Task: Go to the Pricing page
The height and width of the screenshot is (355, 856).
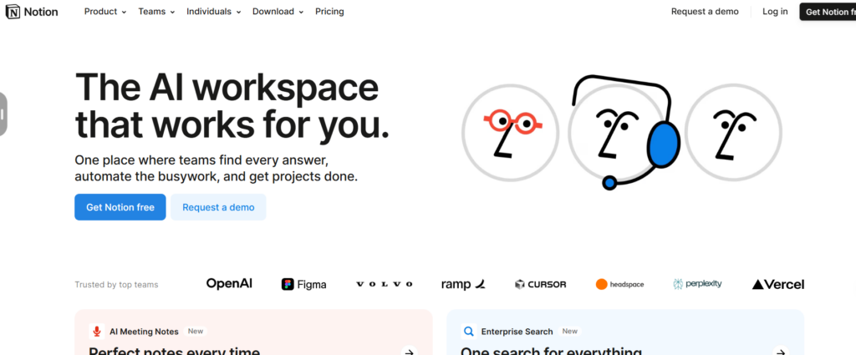Action: (329, 12)
